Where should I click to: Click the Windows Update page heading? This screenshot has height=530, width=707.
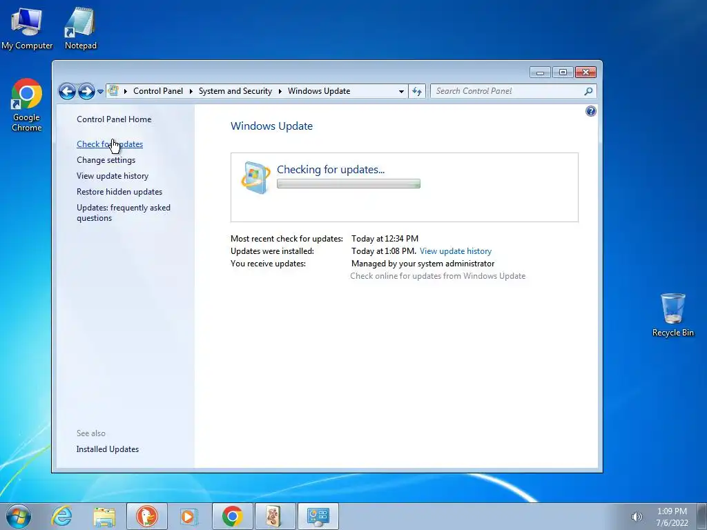(x=271, y=126)
